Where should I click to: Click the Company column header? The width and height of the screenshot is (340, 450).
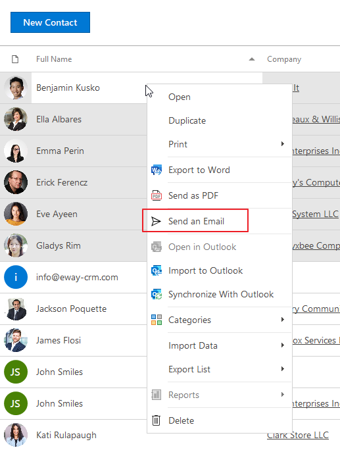click(284, 59)
